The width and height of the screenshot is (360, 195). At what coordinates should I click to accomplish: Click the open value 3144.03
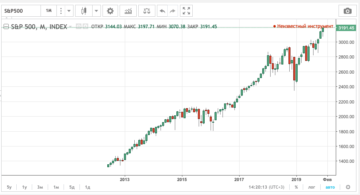tap(113, 26)
